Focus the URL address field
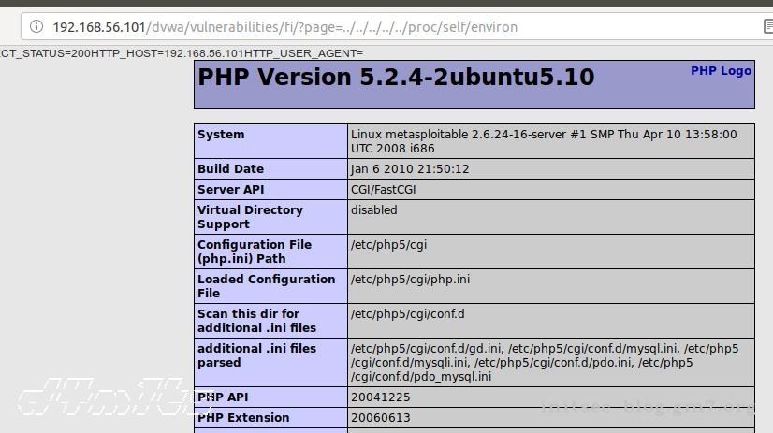This screenshot has height=433, width=773. coord(374,27)
